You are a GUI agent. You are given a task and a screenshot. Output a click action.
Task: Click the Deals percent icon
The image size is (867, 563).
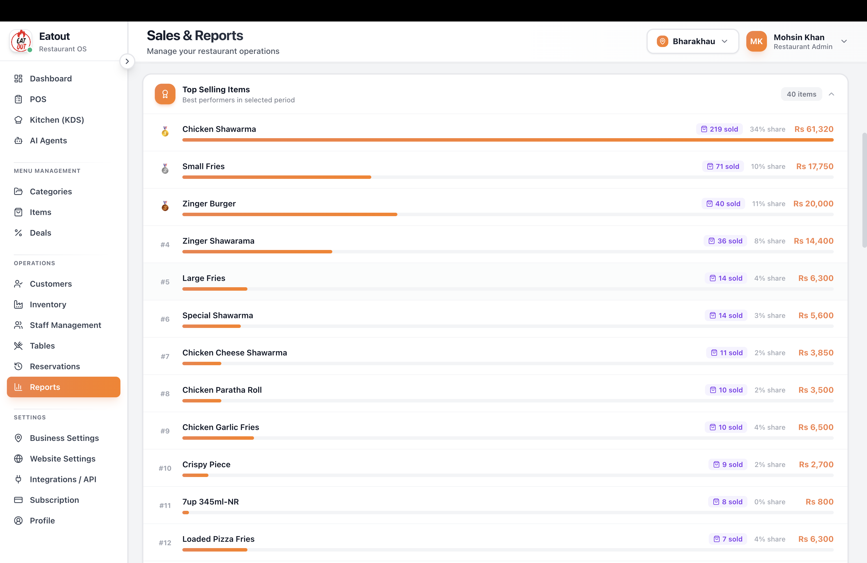[x=18, y=233]
